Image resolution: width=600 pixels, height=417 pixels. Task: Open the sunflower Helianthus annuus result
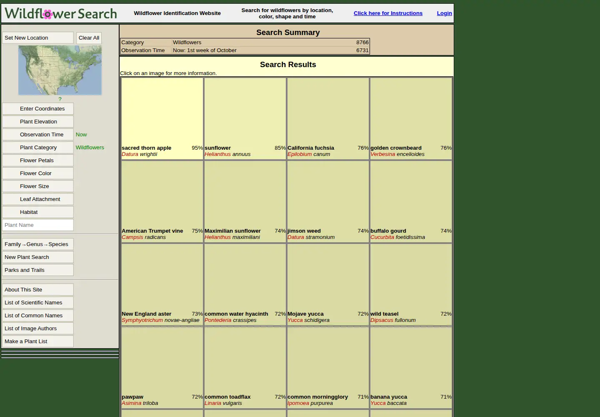(x=245, y=118)
